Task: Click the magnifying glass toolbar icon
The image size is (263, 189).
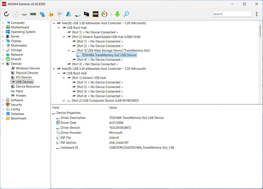Action: click(126, 14)
